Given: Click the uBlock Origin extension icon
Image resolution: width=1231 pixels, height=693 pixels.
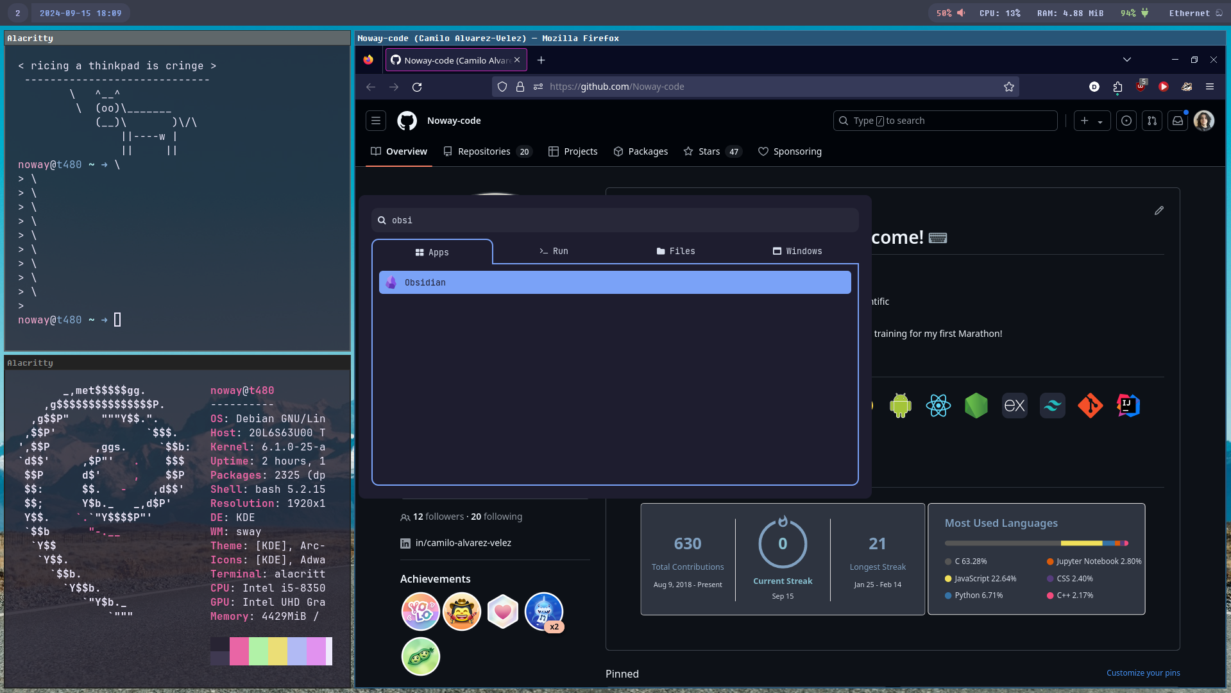Looking at the screenshot, I should tap(1141, 86).
